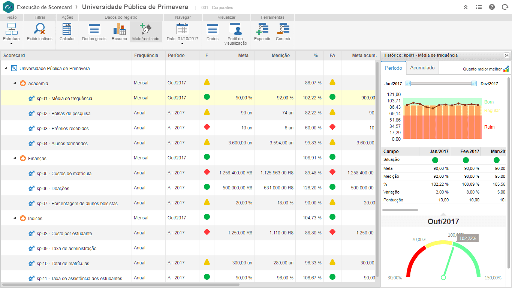Sort by the Frequência column header
This screenshot has height=288, width=512.
click(146, 55)
